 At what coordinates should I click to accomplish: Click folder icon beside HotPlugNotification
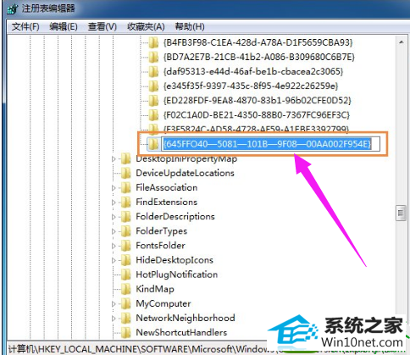coord(126,275)
